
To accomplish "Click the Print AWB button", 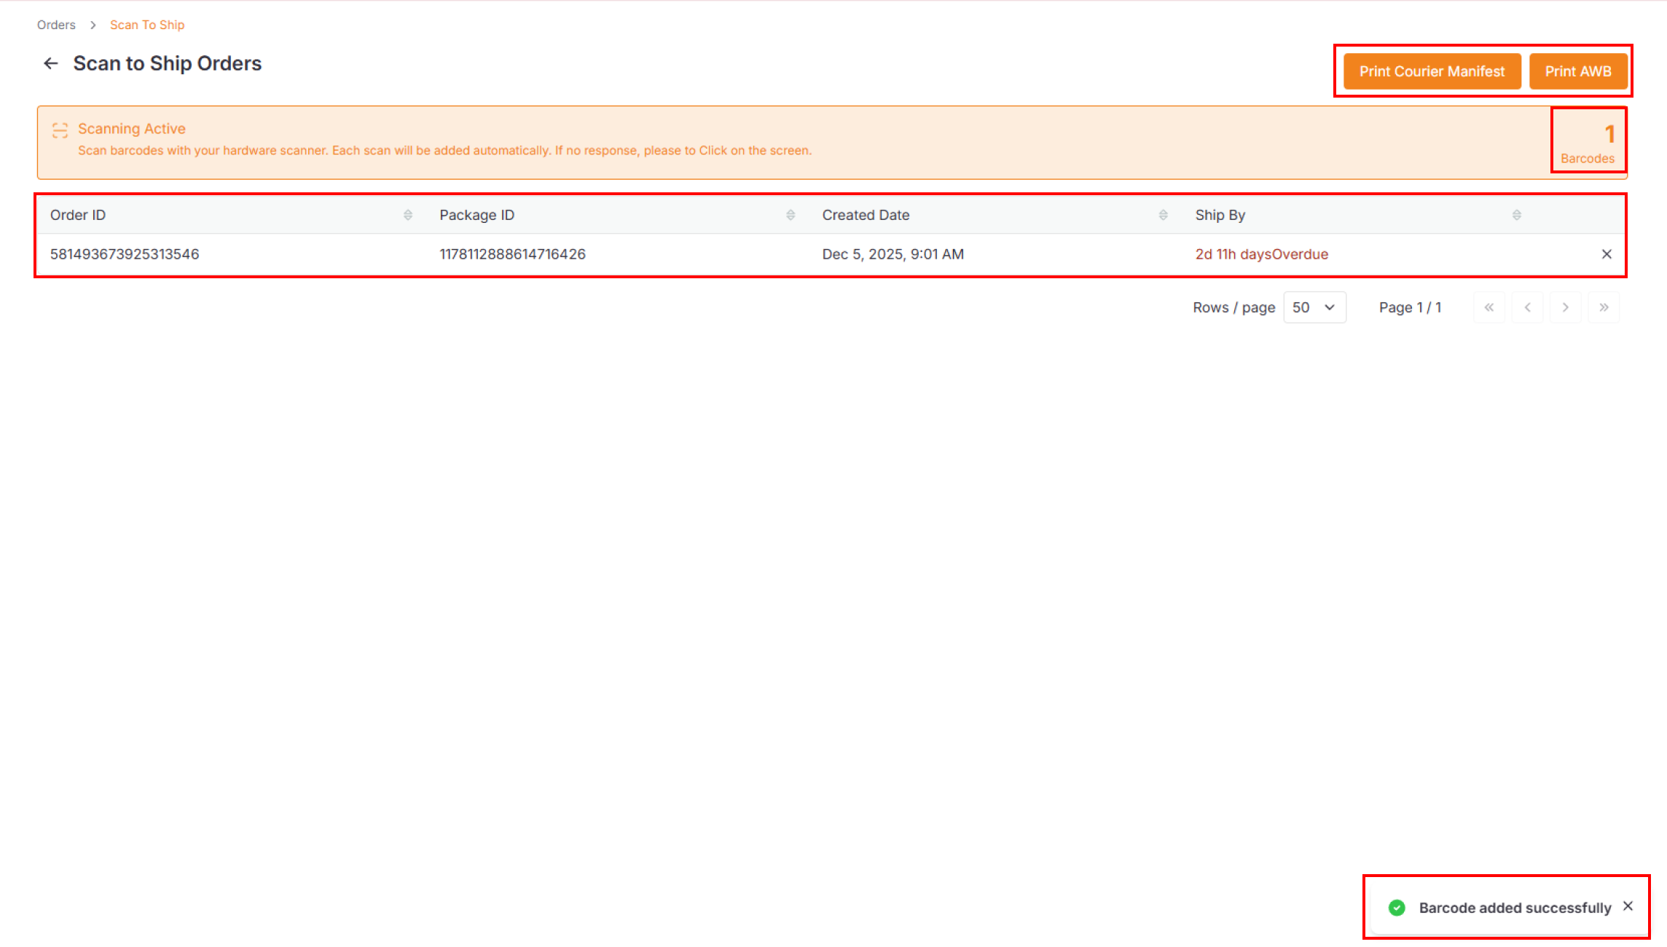I will [1578, 71].
